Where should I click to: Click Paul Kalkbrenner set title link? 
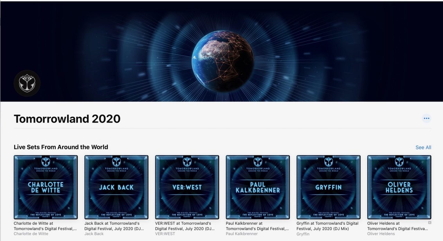click(x=257, y=226)
